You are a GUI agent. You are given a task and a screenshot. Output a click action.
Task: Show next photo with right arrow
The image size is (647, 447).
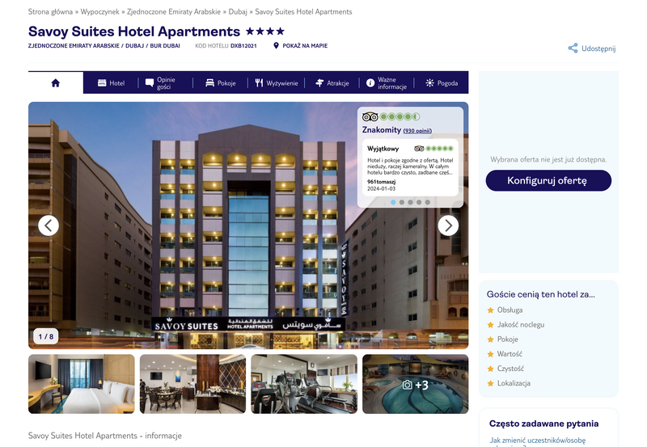coord(448,226)
